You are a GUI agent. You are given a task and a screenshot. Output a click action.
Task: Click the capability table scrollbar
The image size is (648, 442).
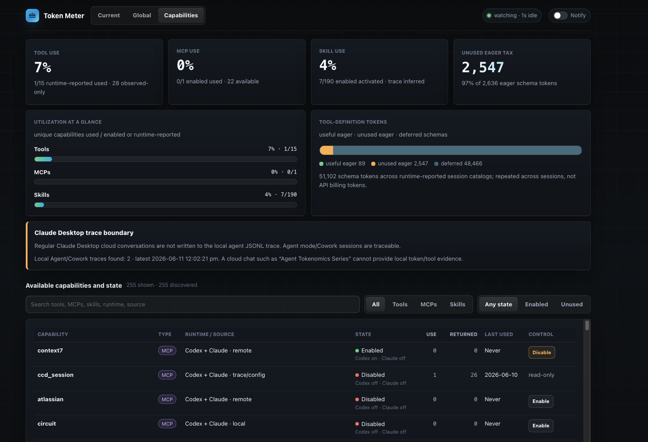587,325
